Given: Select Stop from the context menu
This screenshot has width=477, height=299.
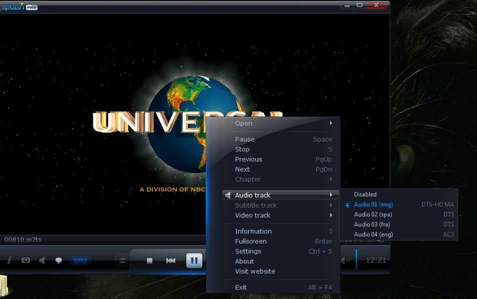Looking at the screenshot, I should [281, 149].
